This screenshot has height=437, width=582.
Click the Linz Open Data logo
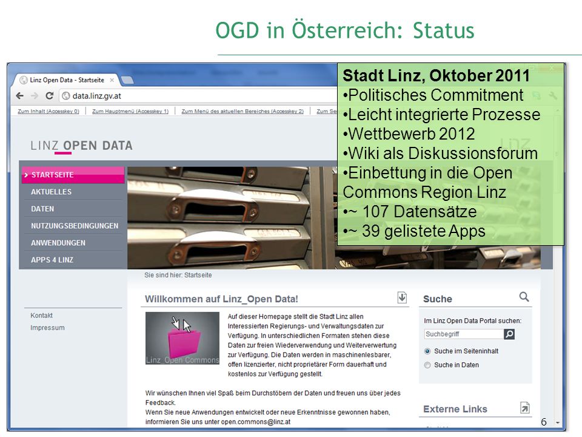81,146
